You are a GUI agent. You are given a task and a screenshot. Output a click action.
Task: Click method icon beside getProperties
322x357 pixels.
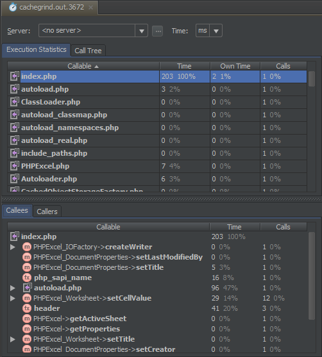point(27,329)
